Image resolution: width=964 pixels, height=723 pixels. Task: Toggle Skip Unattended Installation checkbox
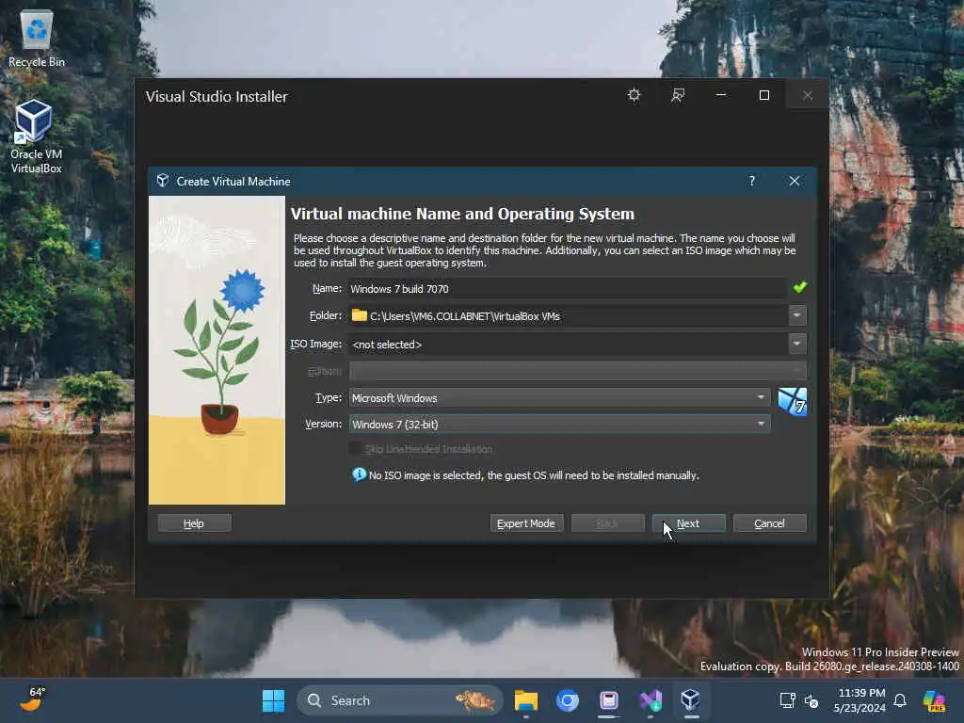coord(355,449)
